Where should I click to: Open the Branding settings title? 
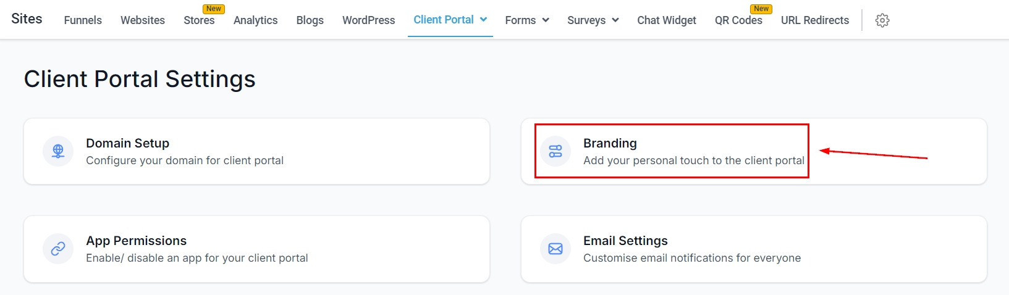(x=610, y=143)
